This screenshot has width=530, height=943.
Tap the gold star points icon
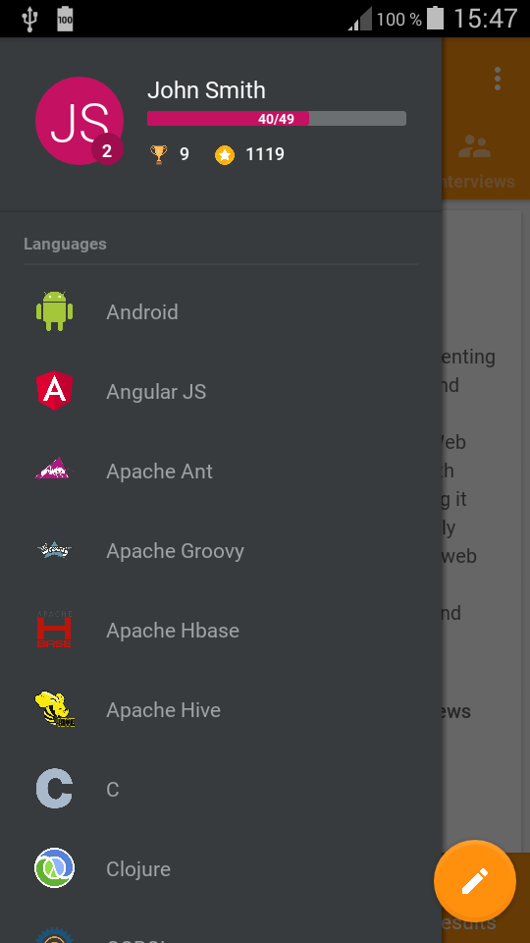click(225, 155)
